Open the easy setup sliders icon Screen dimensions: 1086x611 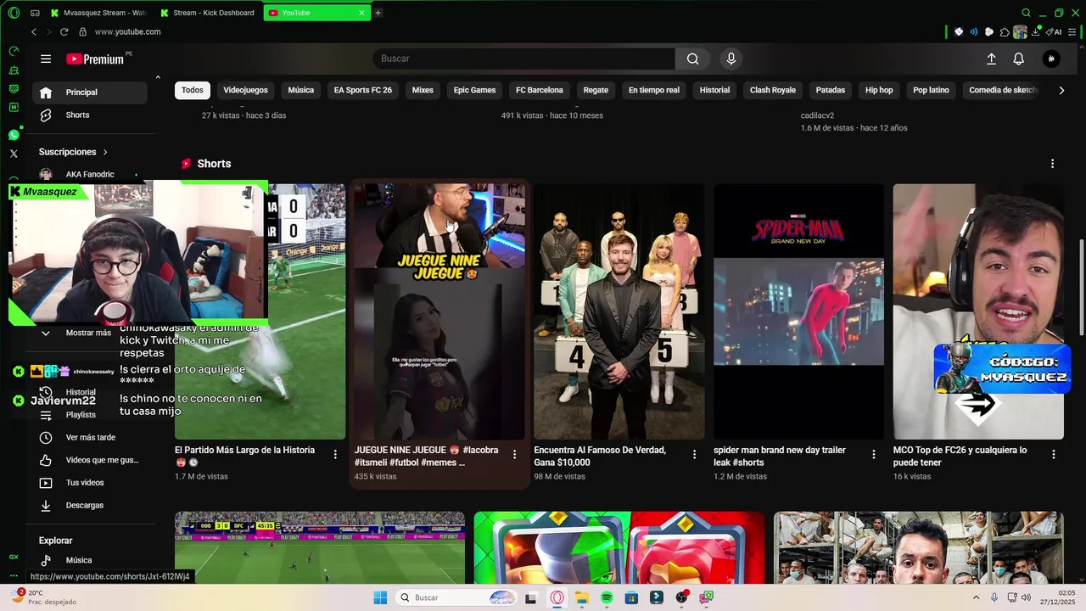click(x=1073, y=31)
